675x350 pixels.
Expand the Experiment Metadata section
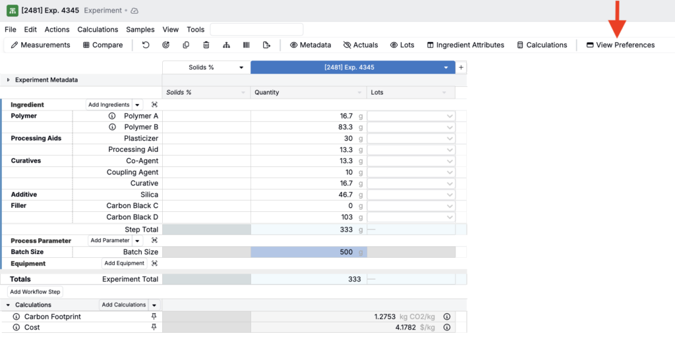tap(9, 80)
